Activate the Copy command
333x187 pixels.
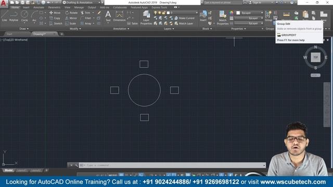[x=55, y=18]
